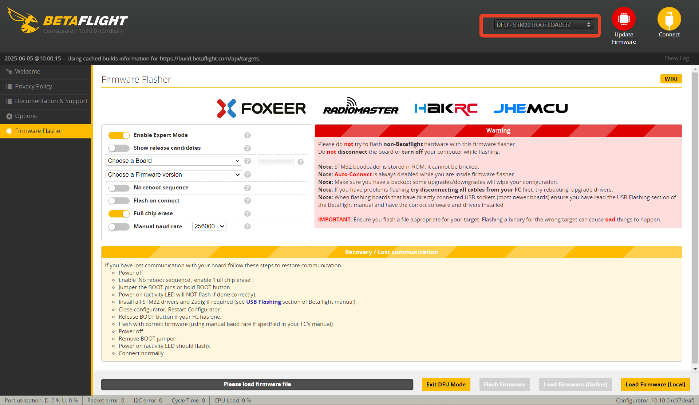699x405 pixels.
Task: Click the Update Firmware chip icon
Action: pyautogui.click(x=624, y=19)
